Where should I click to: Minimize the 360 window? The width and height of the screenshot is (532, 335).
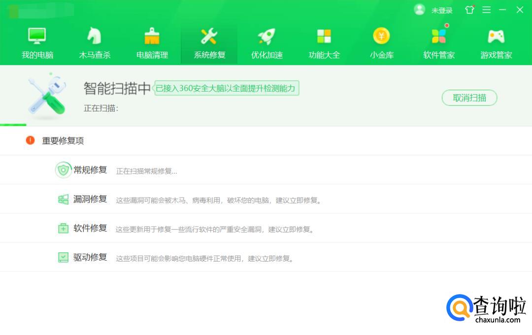(503, 10)
